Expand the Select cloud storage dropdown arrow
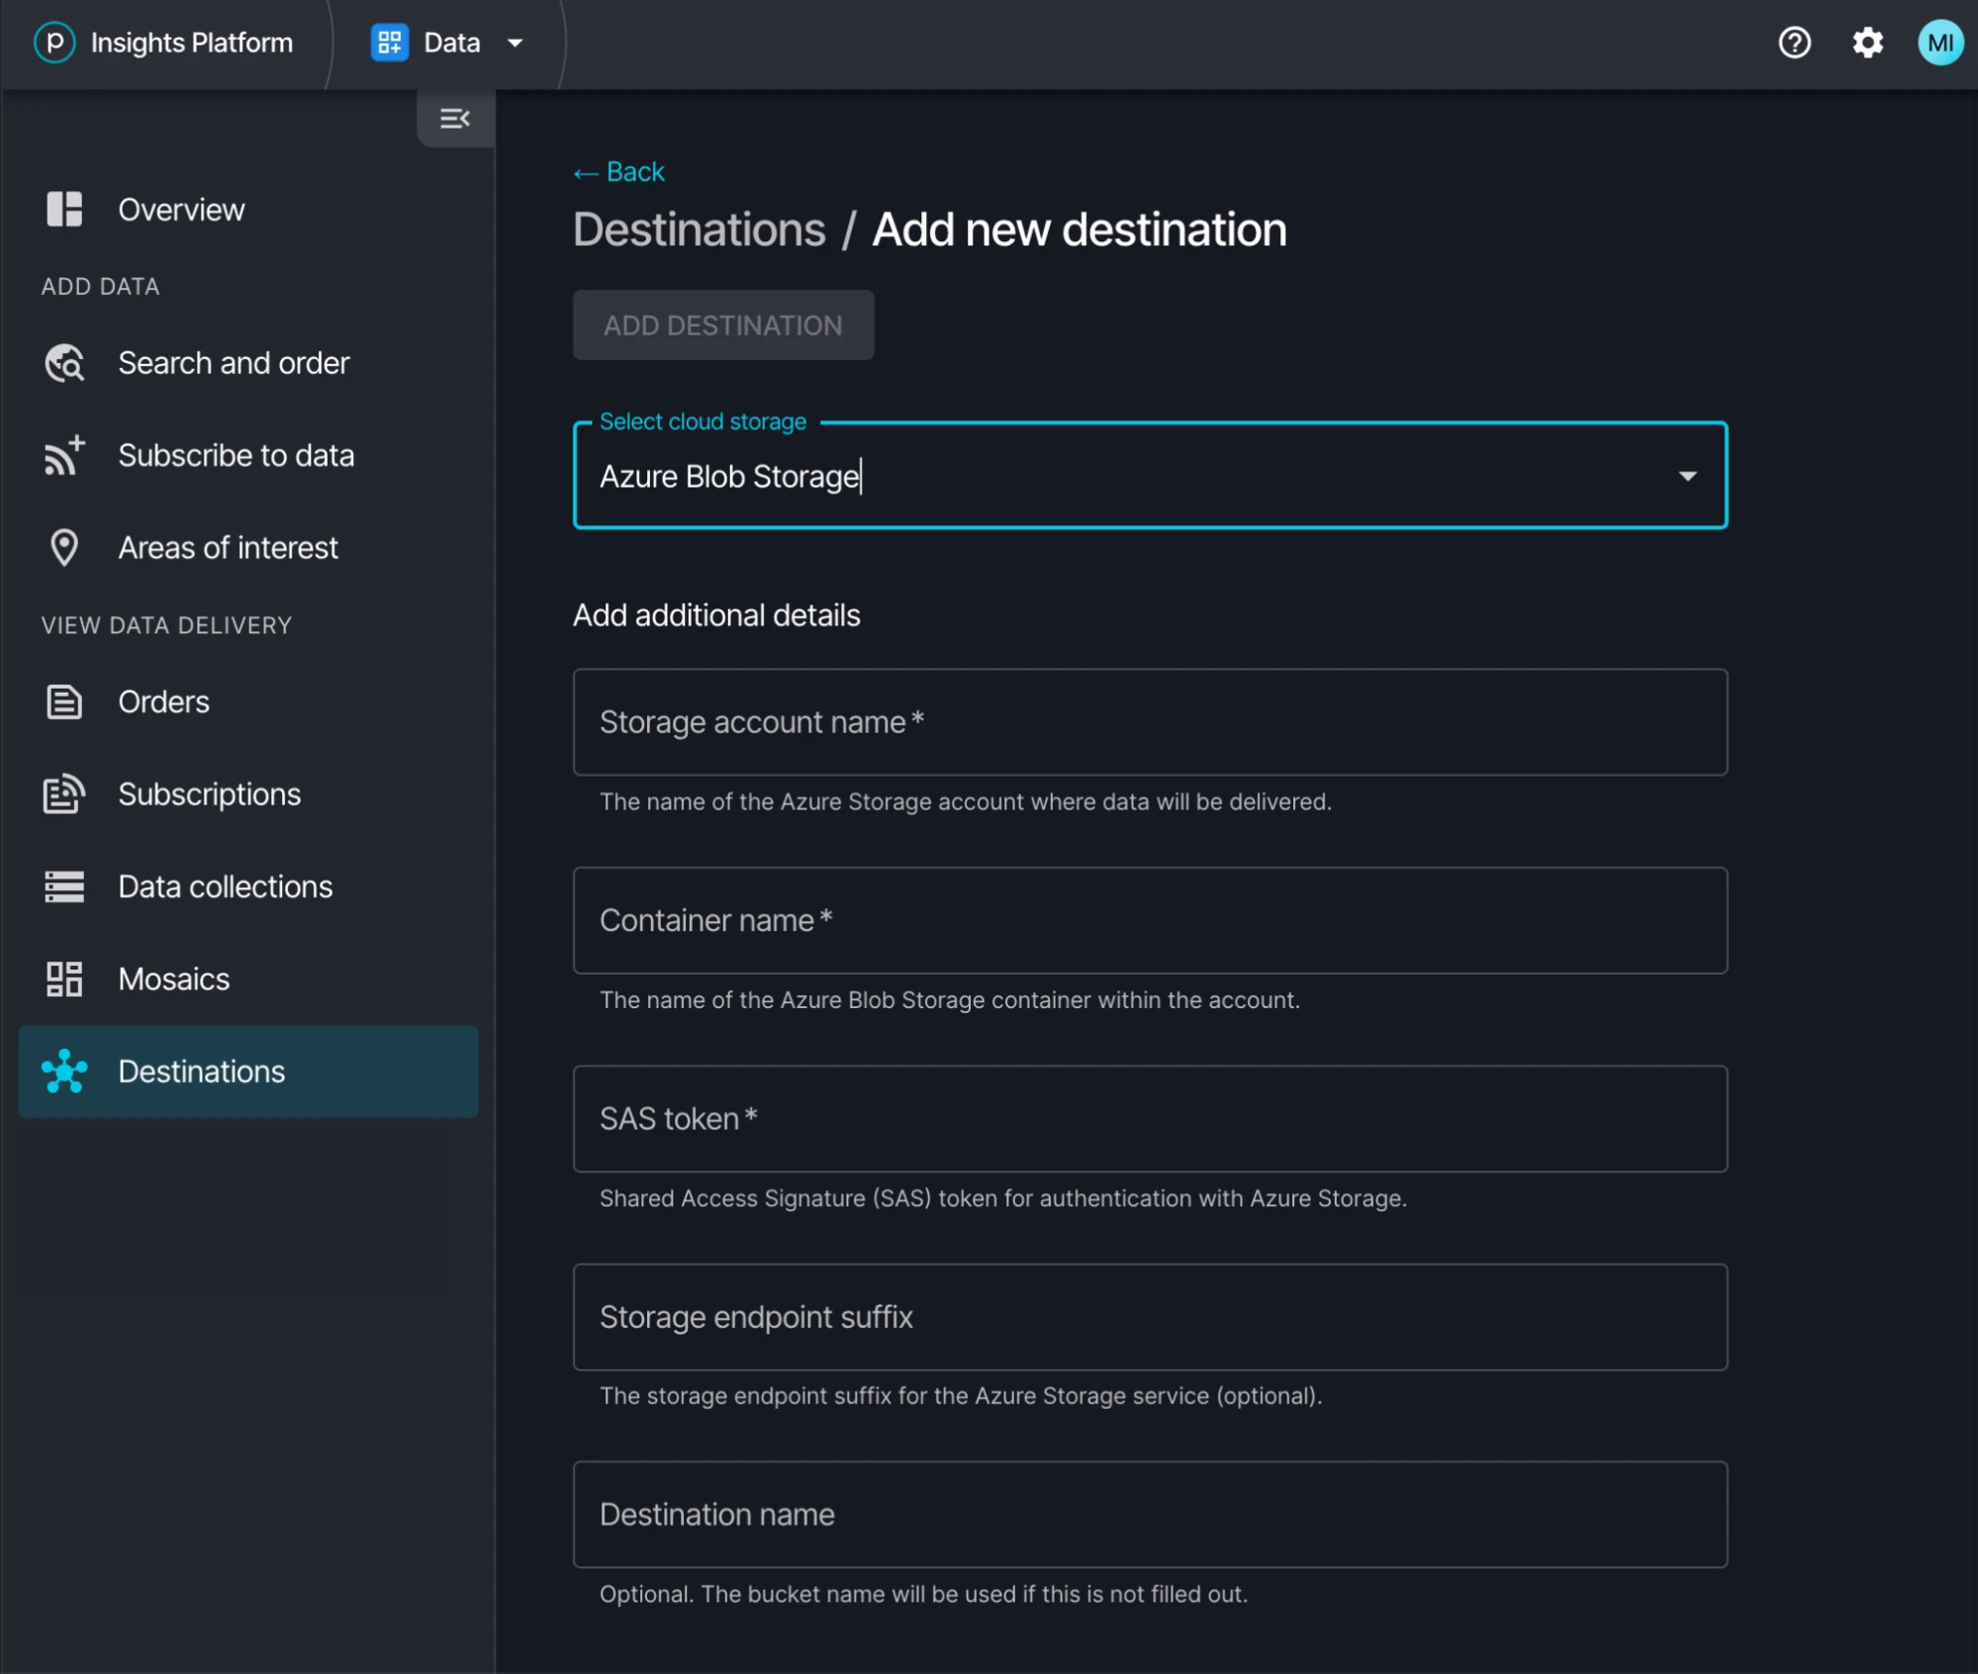This screenshot has height=1674, width=1978. pos(1687,476)
